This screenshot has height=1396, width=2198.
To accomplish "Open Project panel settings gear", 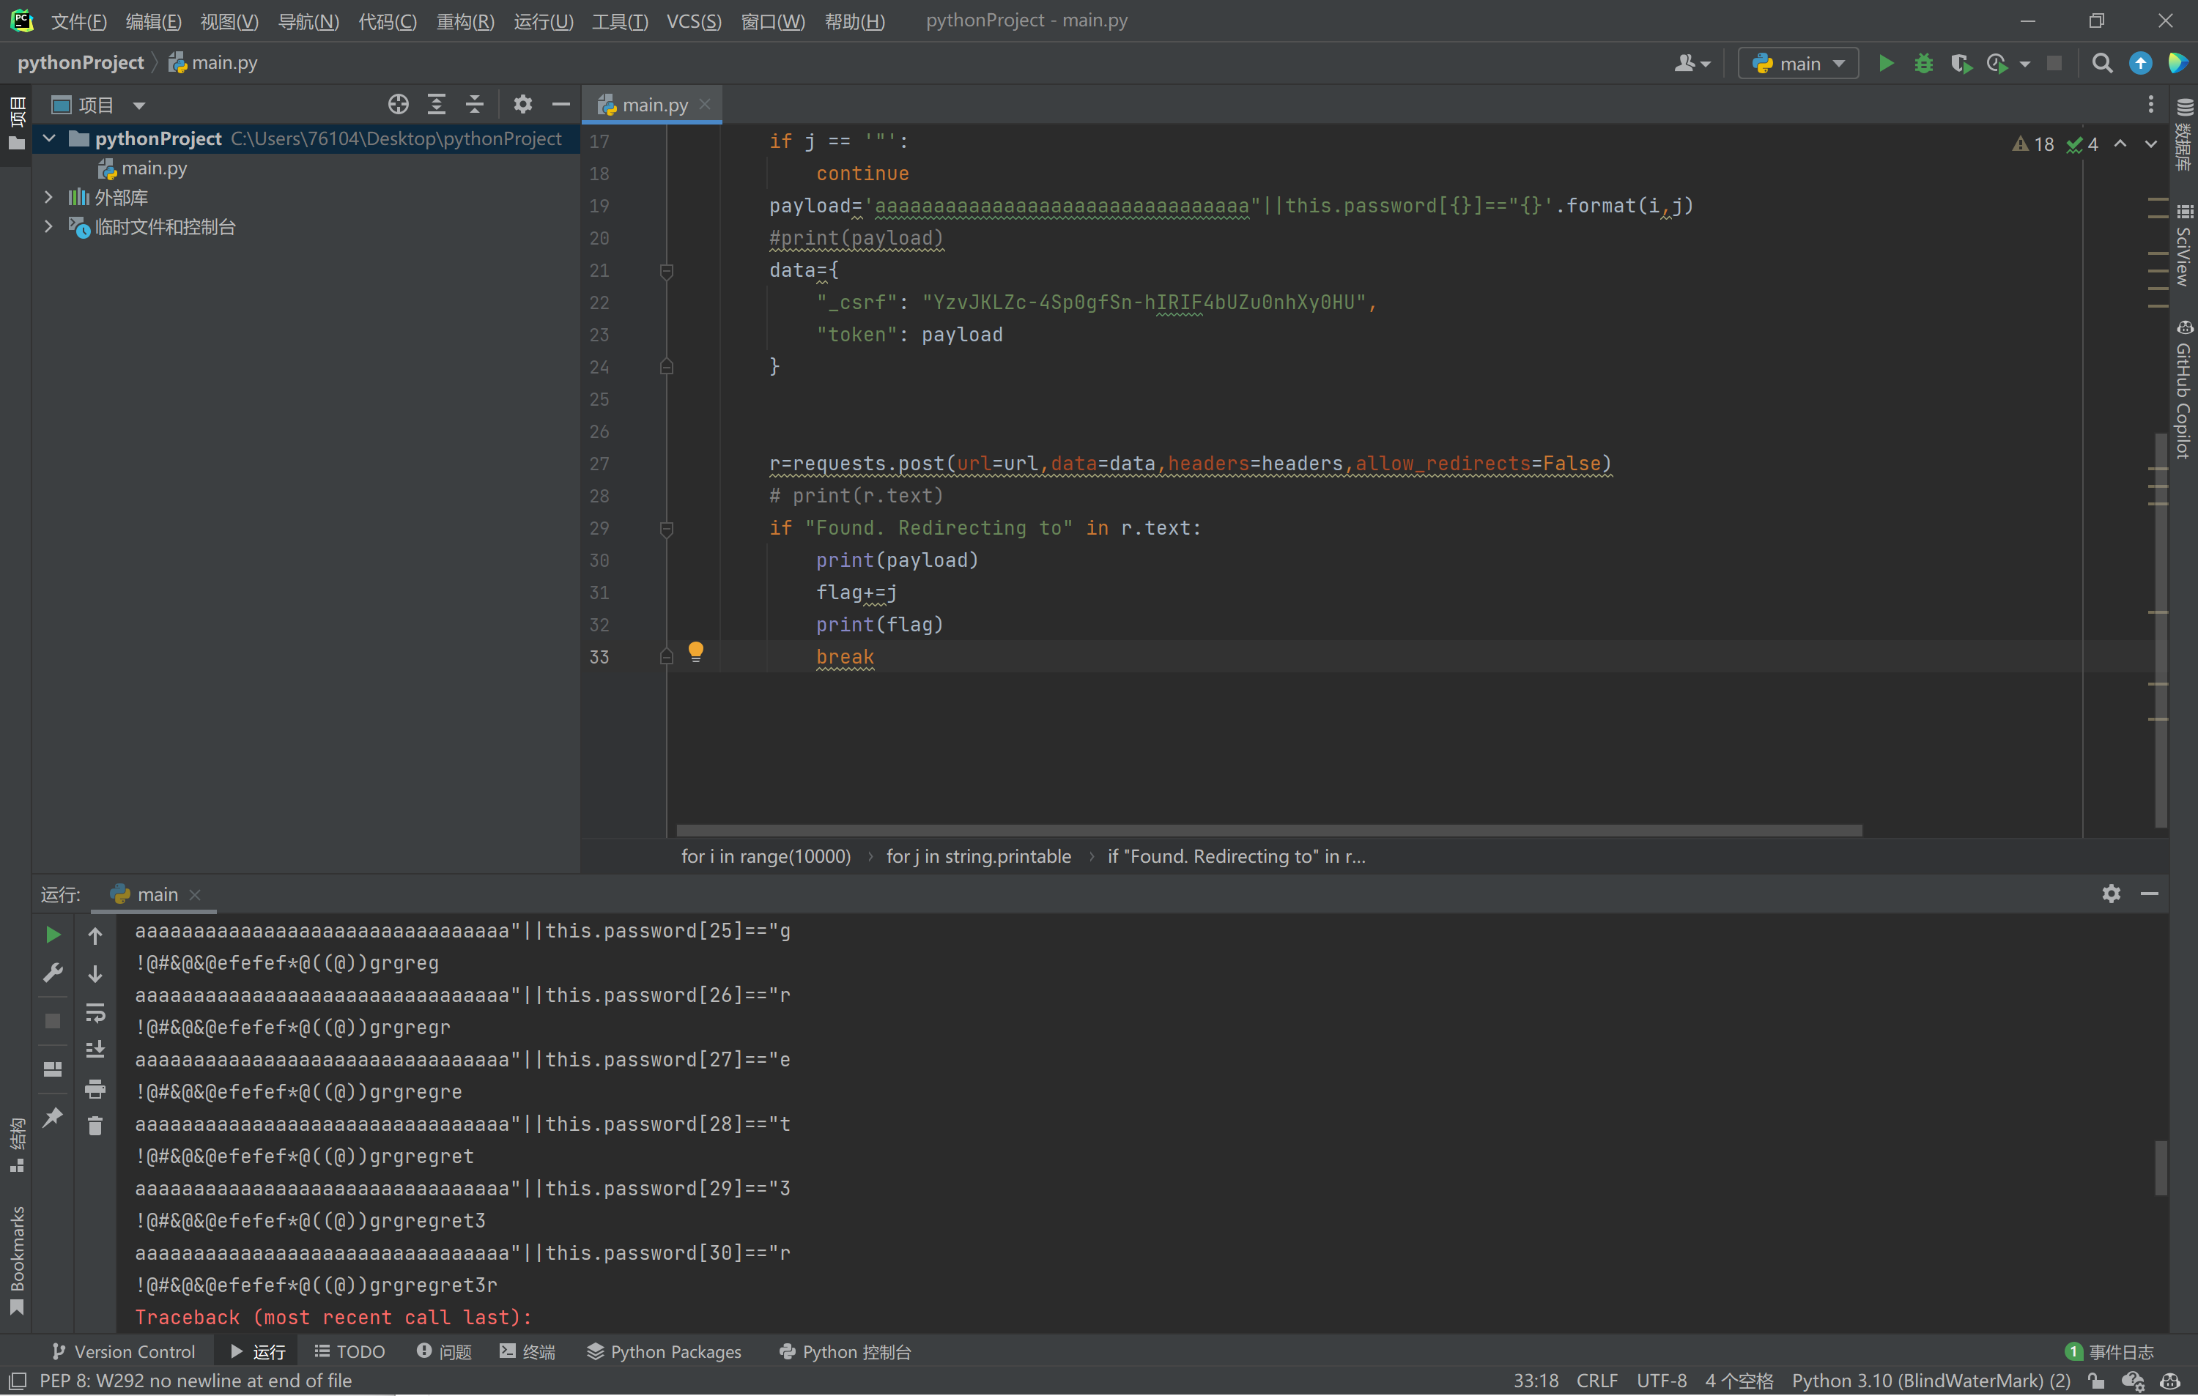I will [x=523, y=105].
